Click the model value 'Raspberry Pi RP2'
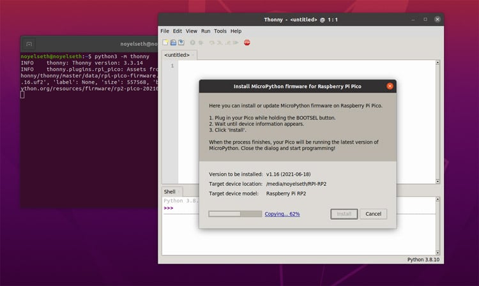479x286 pixels. 286,193
